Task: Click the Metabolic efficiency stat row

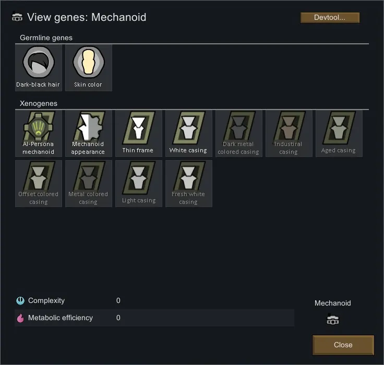Action: coord(154,318)
